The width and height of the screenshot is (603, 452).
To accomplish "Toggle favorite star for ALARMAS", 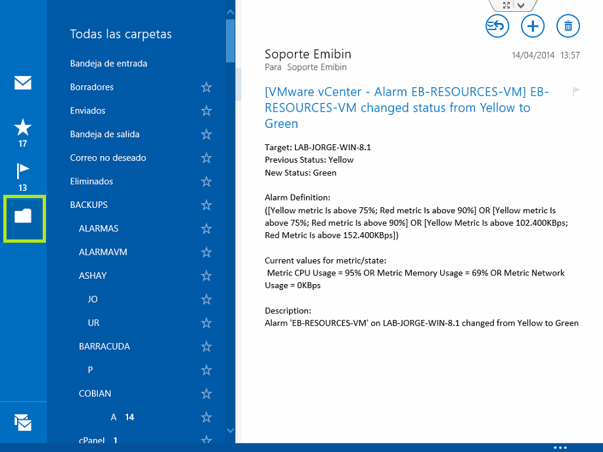I will (206, 228).
